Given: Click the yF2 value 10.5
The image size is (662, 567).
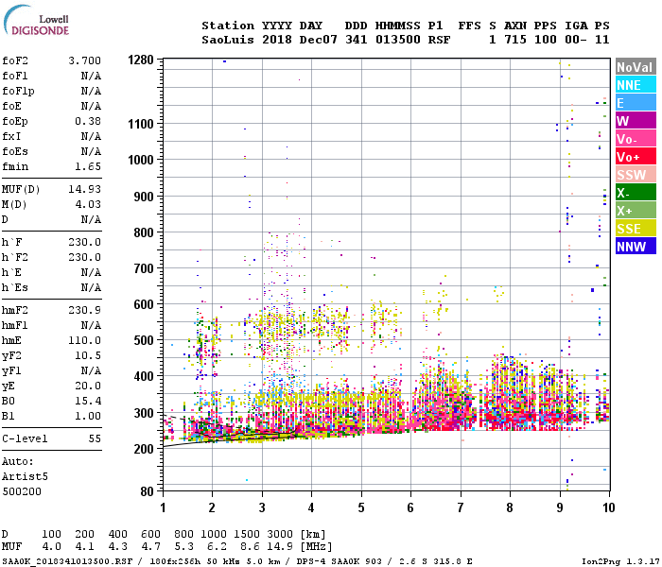Looking at the screenshot, I should click(88, 355).
